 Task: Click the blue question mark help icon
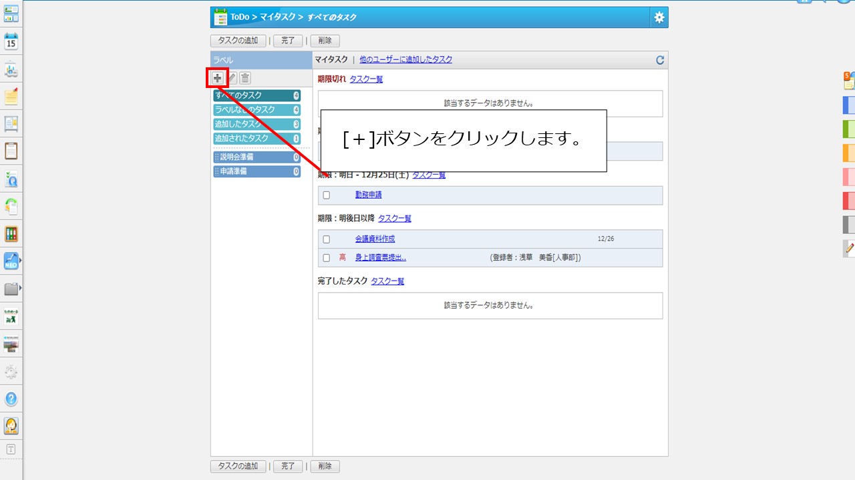pyautogui.click(x=11, y=399)
